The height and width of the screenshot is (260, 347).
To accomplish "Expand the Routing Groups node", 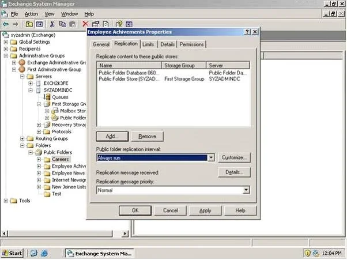I will pyautogui.click(x=22, y=138).
